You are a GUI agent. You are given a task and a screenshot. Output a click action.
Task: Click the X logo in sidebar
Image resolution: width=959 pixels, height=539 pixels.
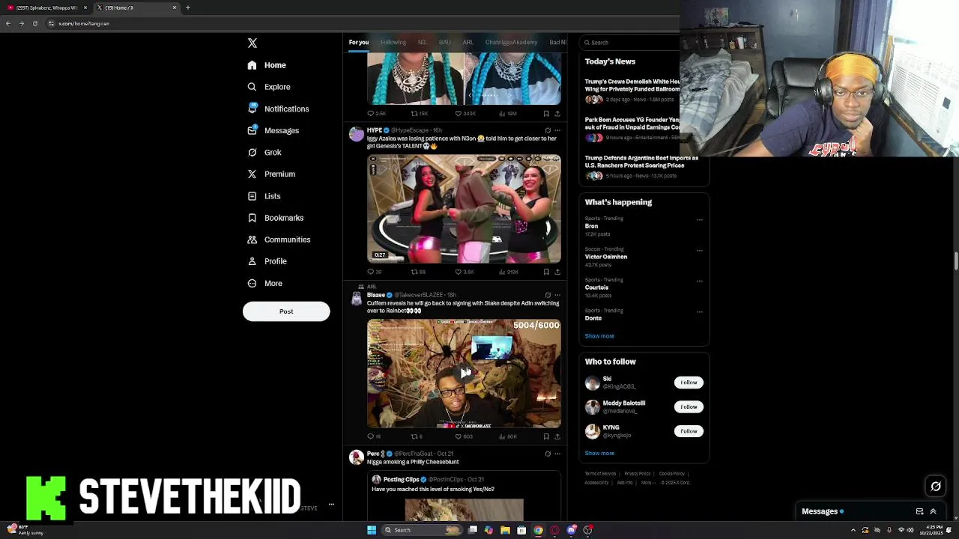tap(252, 43)
